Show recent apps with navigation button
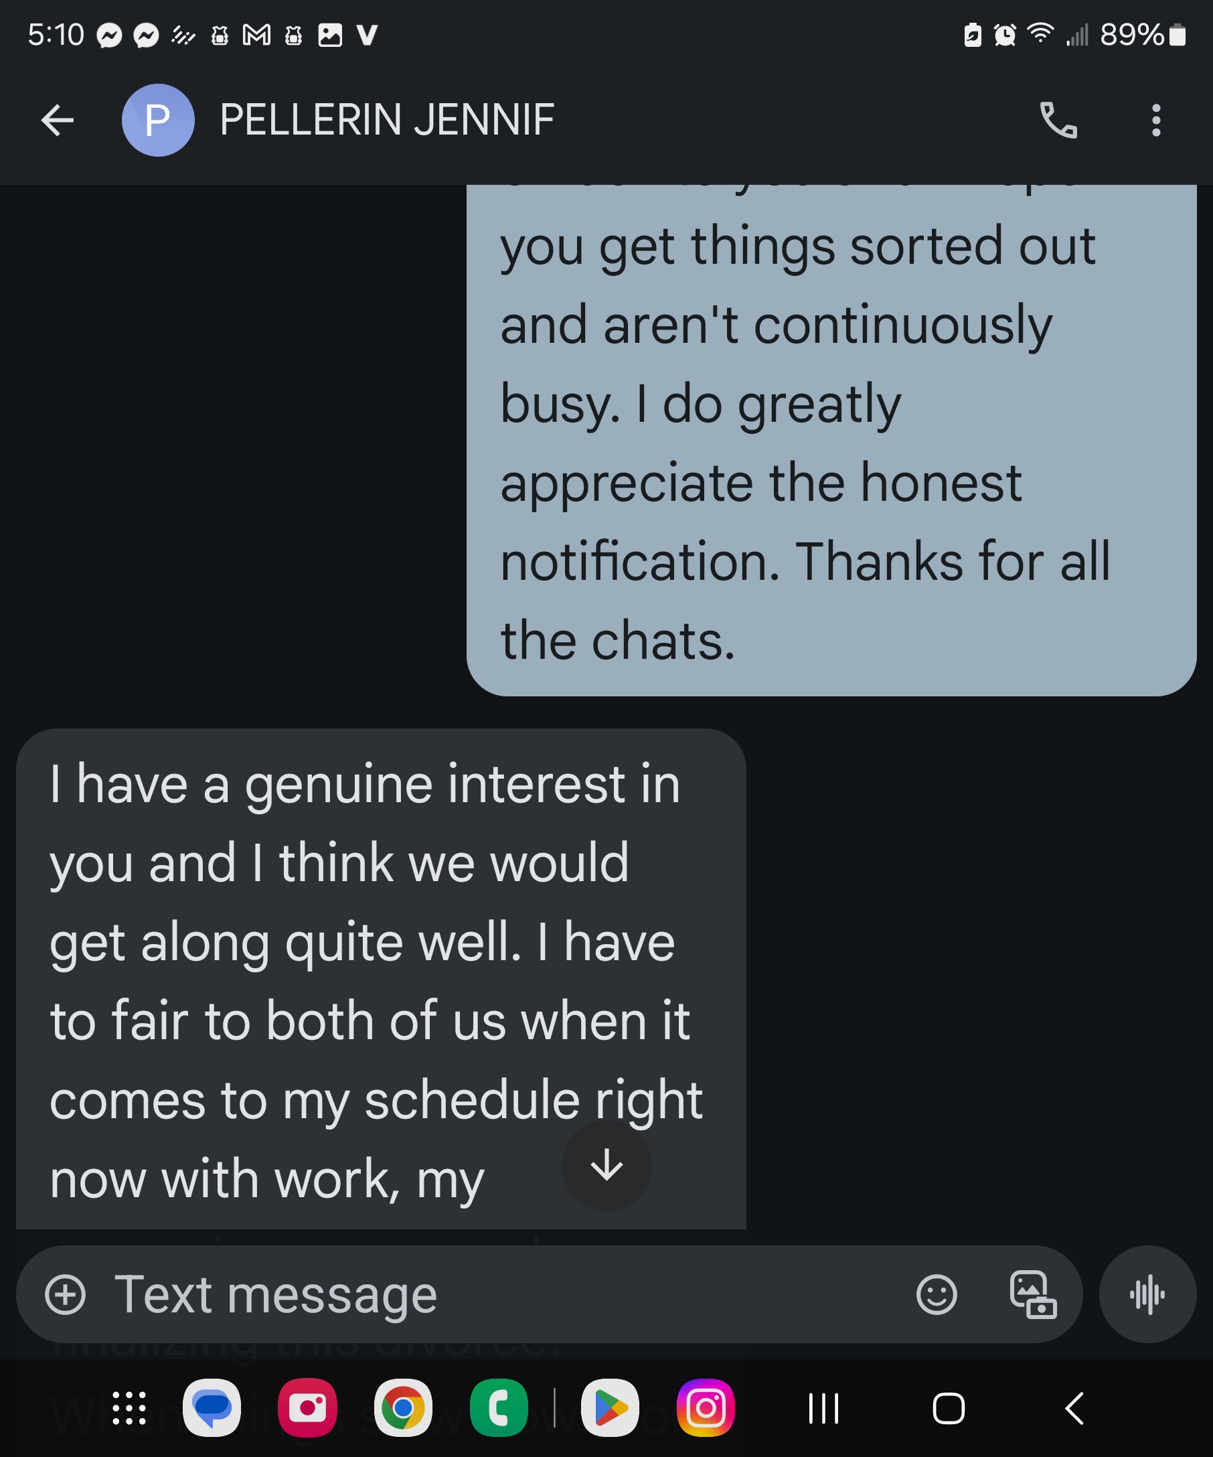1213x1457 pixels. [x=823, y=1408]
